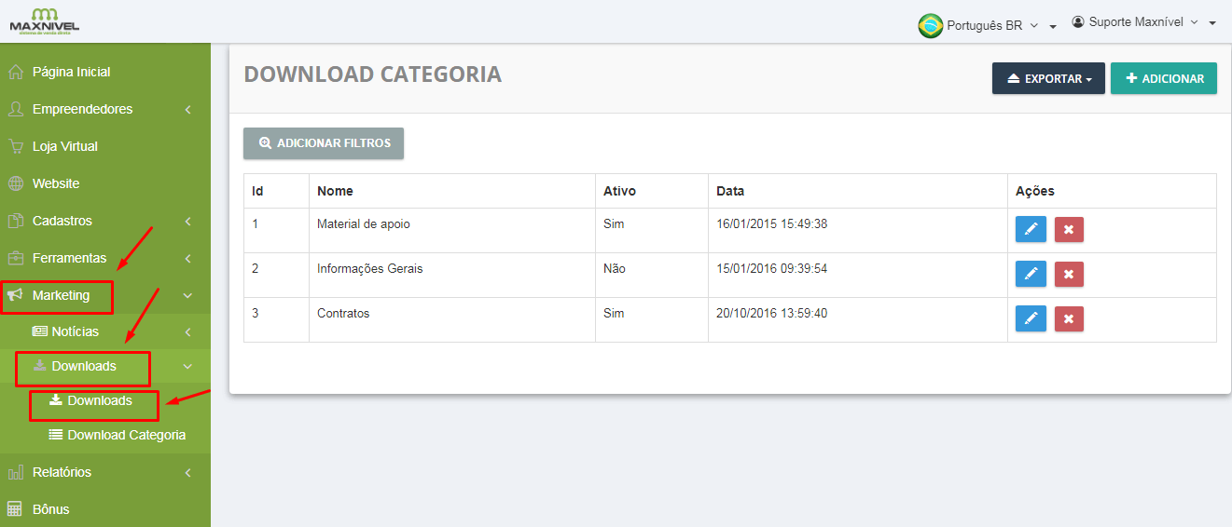1232x527 pixels.
Task: Click the Website globe icon
Action: [15, 183]
